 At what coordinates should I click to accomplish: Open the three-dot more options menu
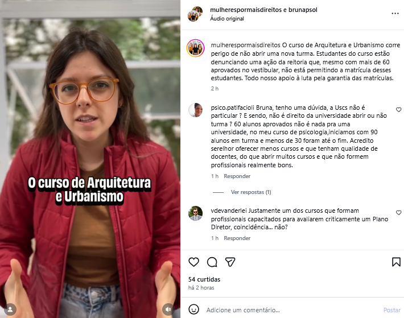tap(395, 14)
